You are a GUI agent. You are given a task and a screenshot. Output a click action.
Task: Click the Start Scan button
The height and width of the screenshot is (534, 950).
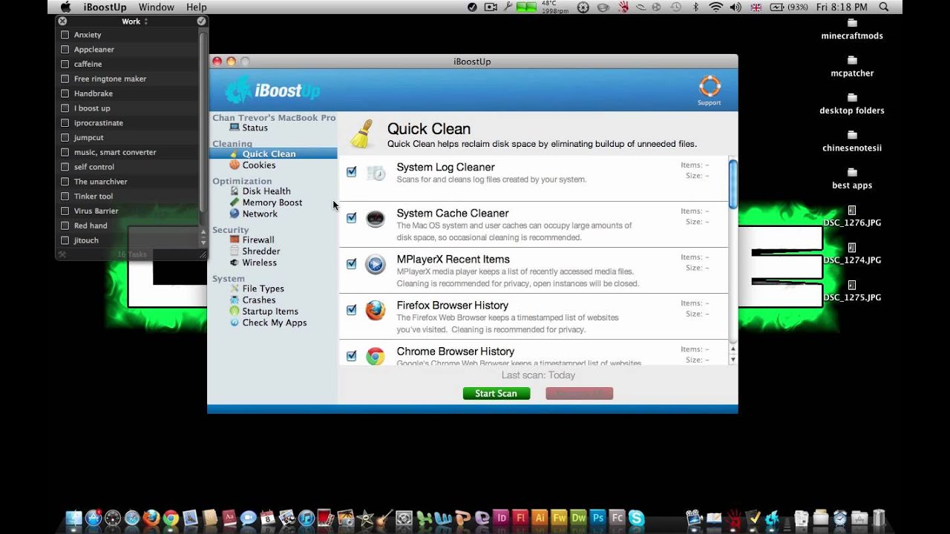pyautogui.click(x=496, y=394)
